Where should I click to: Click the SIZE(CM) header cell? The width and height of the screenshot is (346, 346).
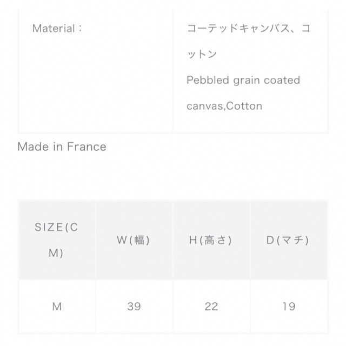57,240
